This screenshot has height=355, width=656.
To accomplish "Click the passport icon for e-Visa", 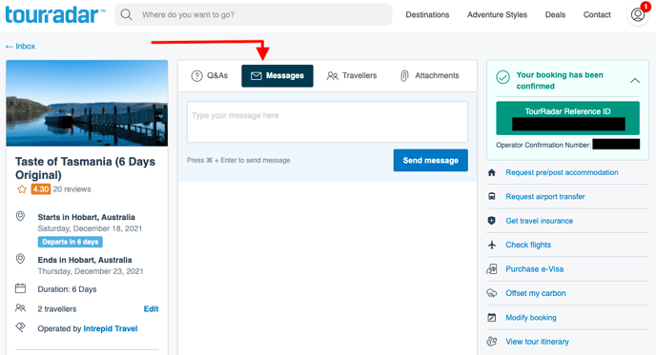I will (492, 269).
